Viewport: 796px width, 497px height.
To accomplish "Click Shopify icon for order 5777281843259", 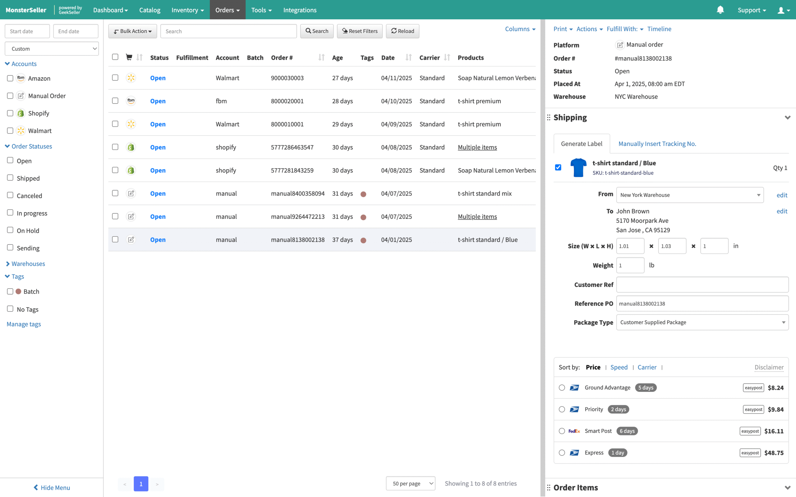I will [131, 170].
